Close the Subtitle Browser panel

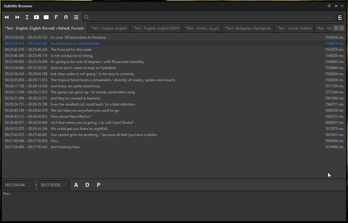click(x=342, y=6)
